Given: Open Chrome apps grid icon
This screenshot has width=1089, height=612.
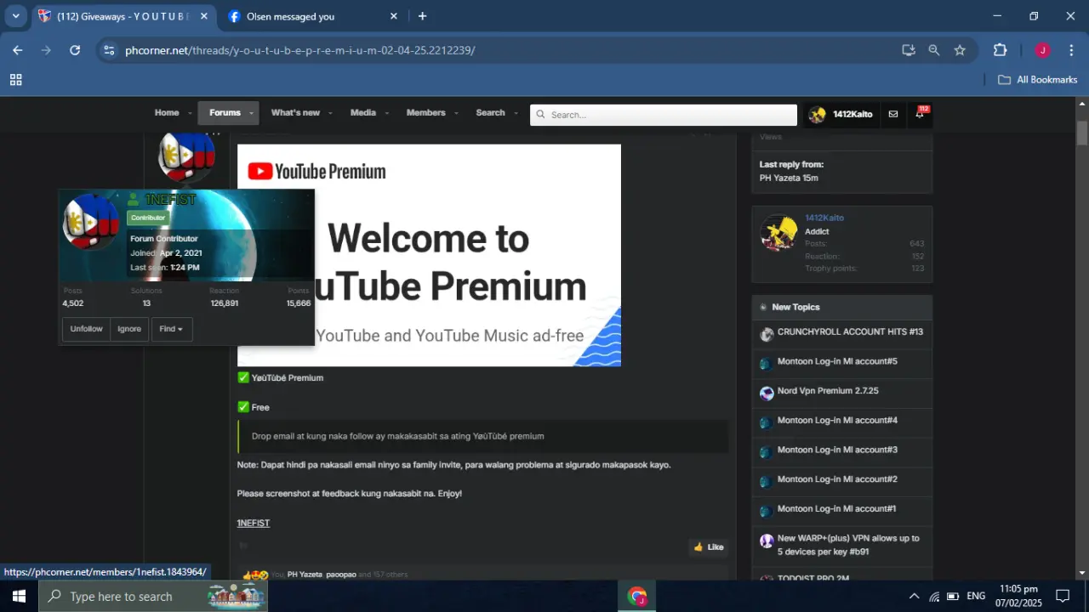Looking at the screenshot, I should [15, 80].
